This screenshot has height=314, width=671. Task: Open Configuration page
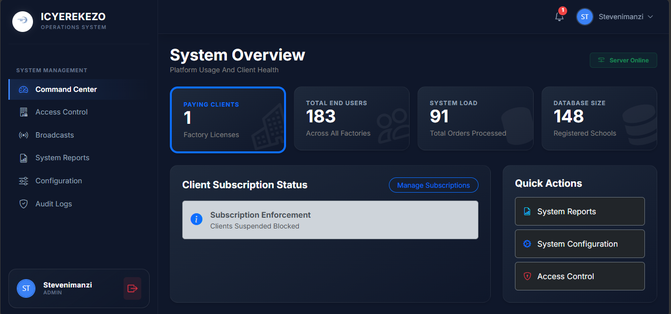(79, 181)
